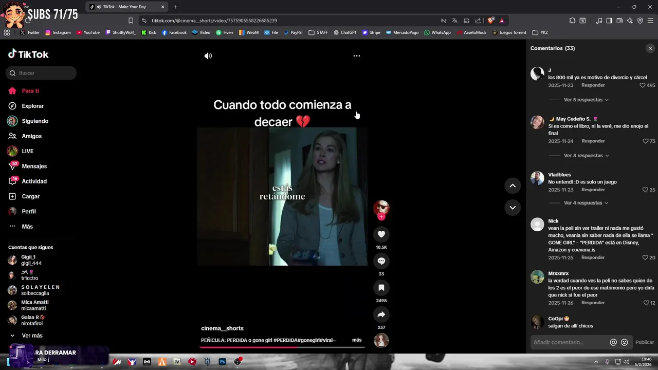The width and height of the screenshot is (658, 370).
Task: Open the emoji picker in comment box
Action: [x=625, y=342]
